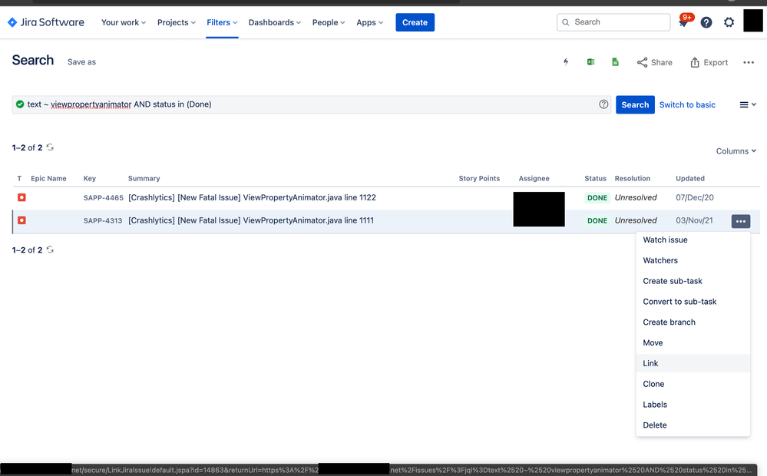Select Delete from the menu
The height and width of the screenshot is (476, 767).
pyautogui.click(x=693, y=425)
